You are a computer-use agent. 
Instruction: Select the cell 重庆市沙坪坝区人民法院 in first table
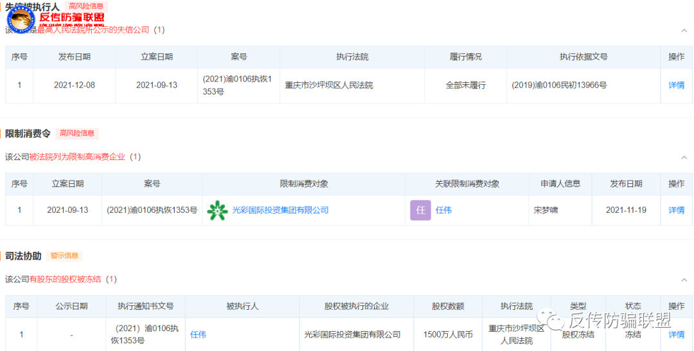[329, 85]
